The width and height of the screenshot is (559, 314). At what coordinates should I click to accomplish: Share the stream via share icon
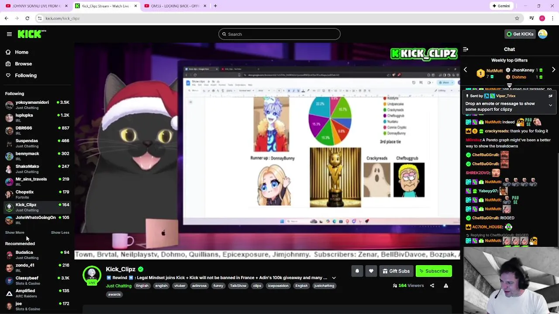432,286
